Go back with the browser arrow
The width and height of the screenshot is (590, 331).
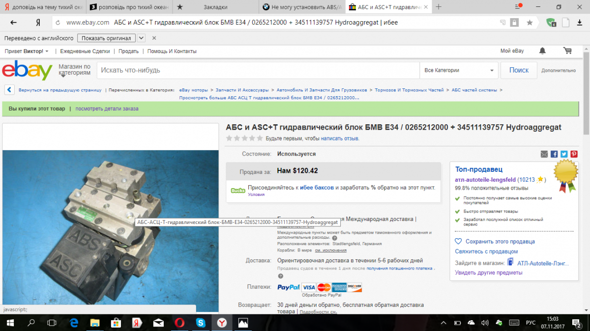coord(13,23)
